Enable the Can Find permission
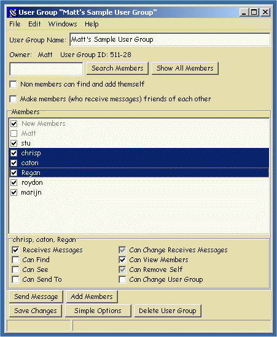The height and width of the screenshot is (337, 277). pyautogui.click(x=15, y=260)
